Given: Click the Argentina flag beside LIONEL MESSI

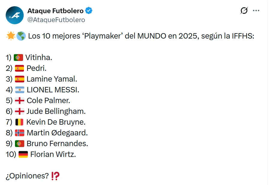Looking at the screenshot, I should [x=19, y=90].
